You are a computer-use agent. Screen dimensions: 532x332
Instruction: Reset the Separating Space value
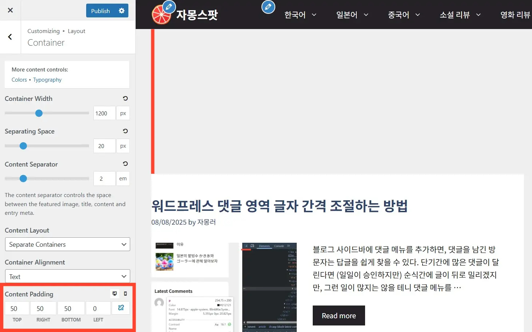125,131
